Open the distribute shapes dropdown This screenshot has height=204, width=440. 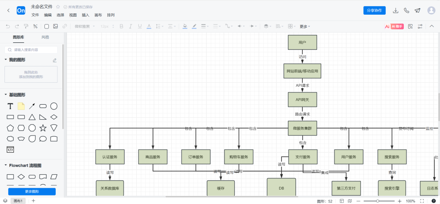pos(292,26)
